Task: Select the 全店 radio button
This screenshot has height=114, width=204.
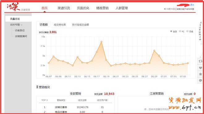Action: [171, 31]
